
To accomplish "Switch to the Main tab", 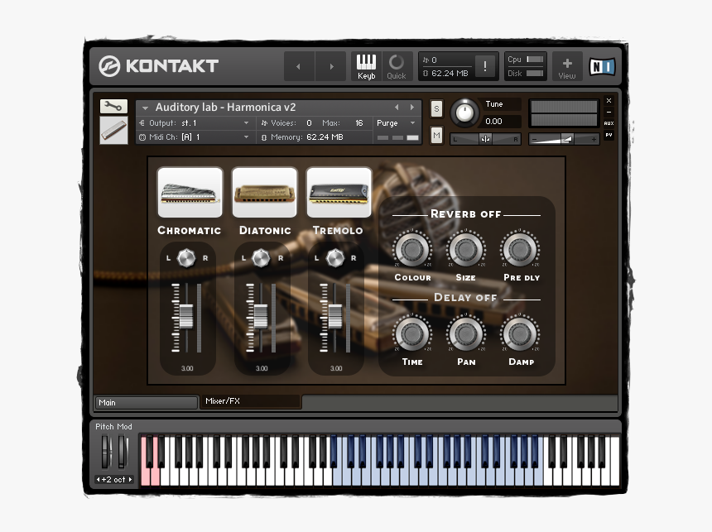I will point(147,403).
